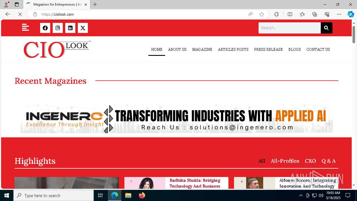Select the Q & A highlights filter
The width and height of the screenshot is (357, 201).
329,161
